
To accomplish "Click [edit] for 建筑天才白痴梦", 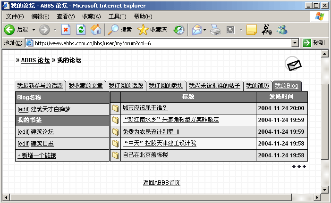I will coord(24,109).
